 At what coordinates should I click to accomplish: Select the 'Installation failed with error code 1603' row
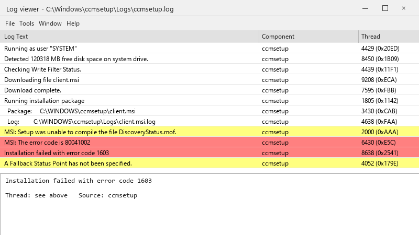click(x=210, y=153)
